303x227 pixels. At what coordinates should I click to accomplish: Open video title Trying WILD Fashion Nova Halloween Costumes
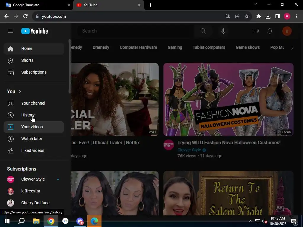click(x=229, y=143)
